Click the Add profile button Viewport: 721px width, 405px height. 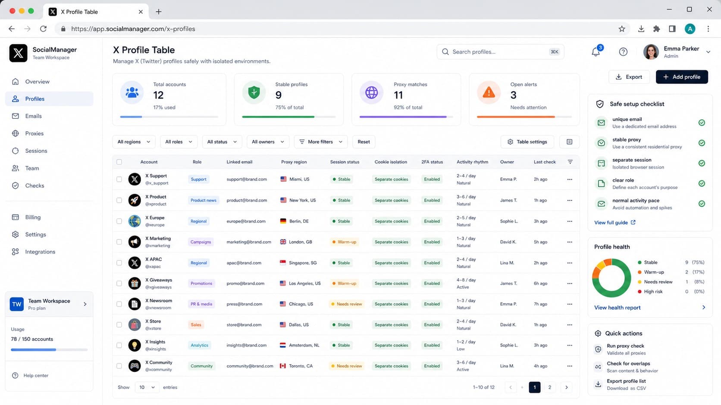click(682, 77)
